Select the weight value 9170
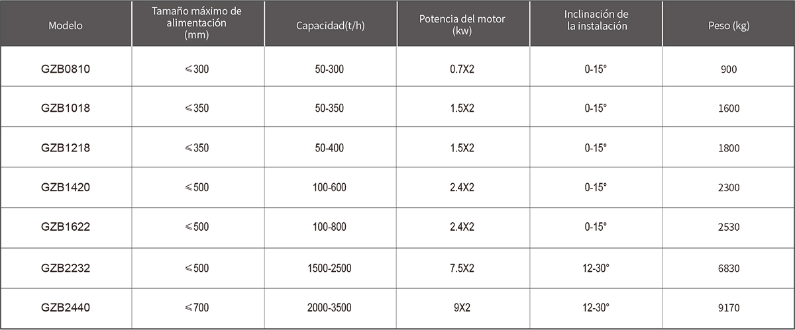The image size is (795, 330). pyautogui.click(x=729, y=308)
